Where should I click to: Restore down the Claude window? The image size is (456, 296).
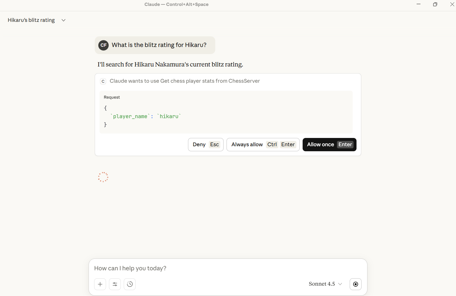[x=435, y=4]
